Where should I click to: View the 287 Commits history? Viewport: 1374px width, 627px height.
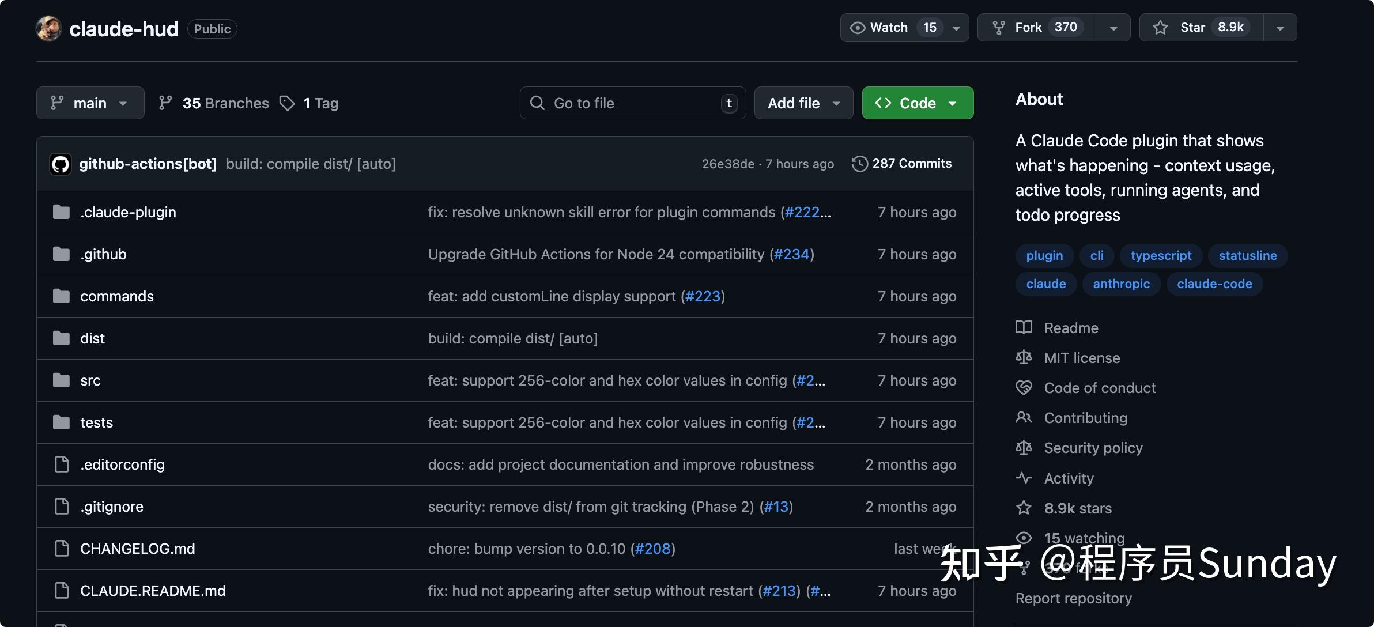coord(902,164)
